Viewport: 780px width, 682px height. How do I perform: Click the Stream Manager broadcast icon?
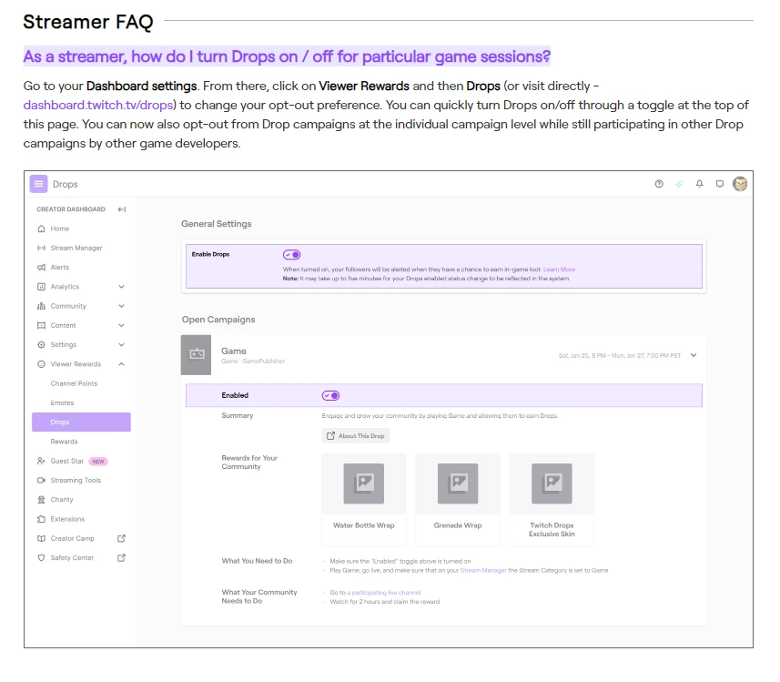[41, 248]
